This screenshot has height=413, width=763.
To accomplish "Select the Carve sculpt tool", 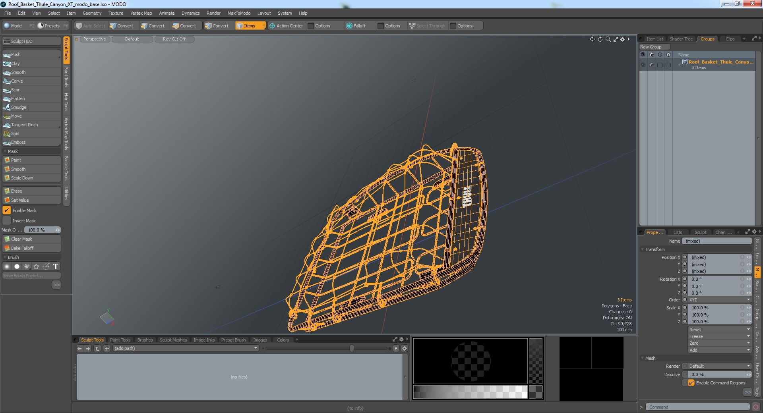I will tap(31, 81).
